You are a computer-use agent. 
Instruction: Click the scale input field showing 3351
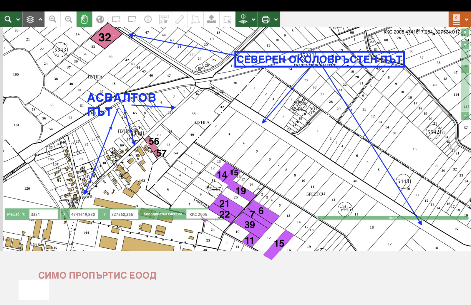coord(44,214)
